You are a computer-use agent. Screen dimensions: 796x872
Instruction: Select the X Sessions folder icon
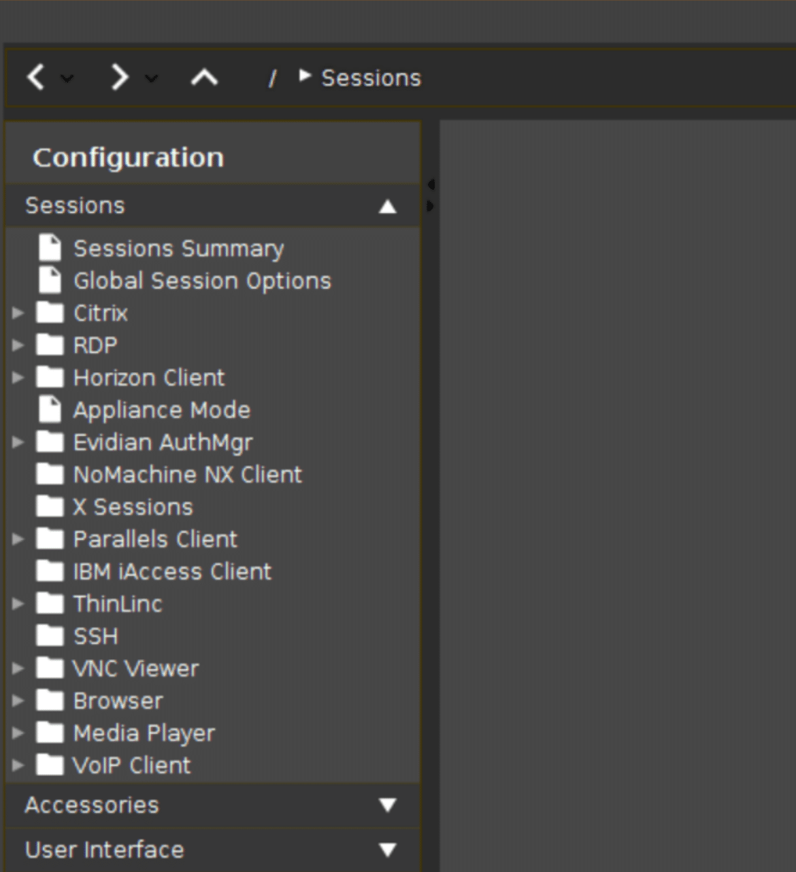[x=50, y=506]
